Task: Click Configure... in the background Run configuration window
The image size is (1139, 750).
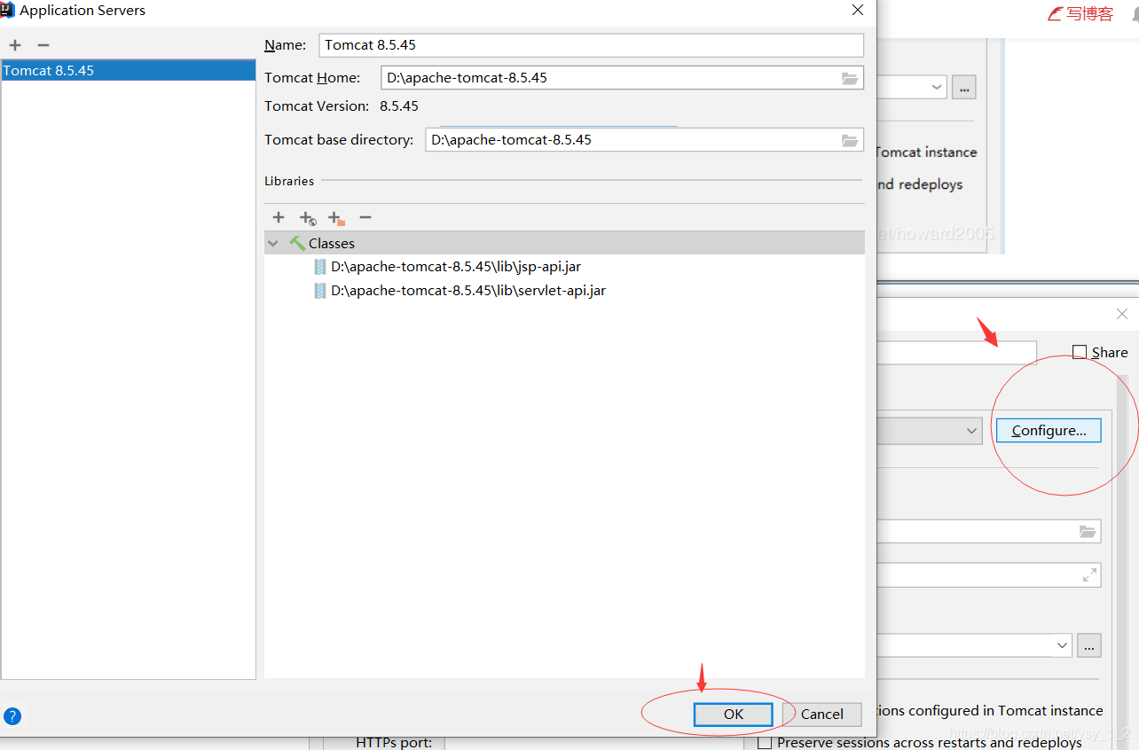Action: (x=1049, y=430)
